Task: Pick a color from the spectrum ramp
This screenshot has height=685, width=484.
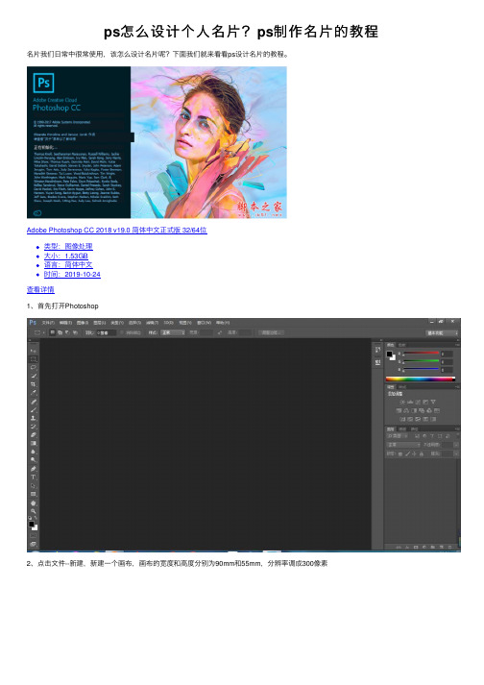Action: 421,379
